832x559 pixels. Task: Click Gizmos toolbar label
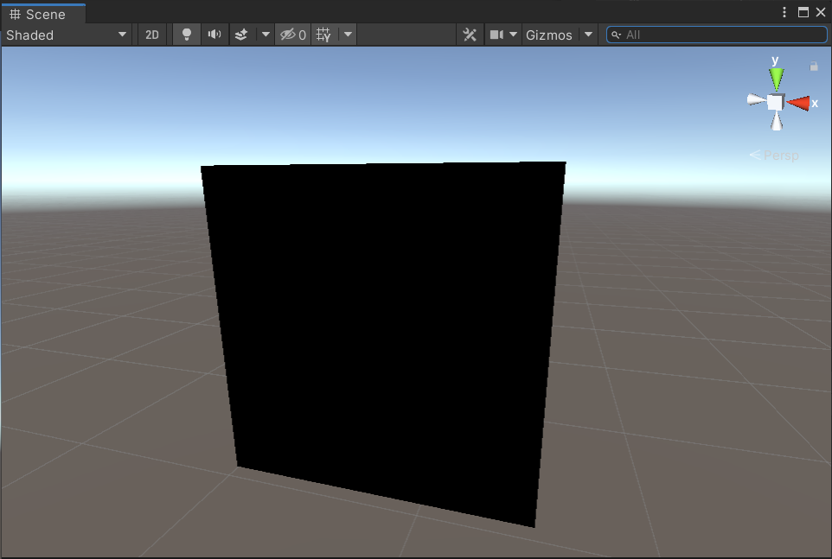[548, 35]
